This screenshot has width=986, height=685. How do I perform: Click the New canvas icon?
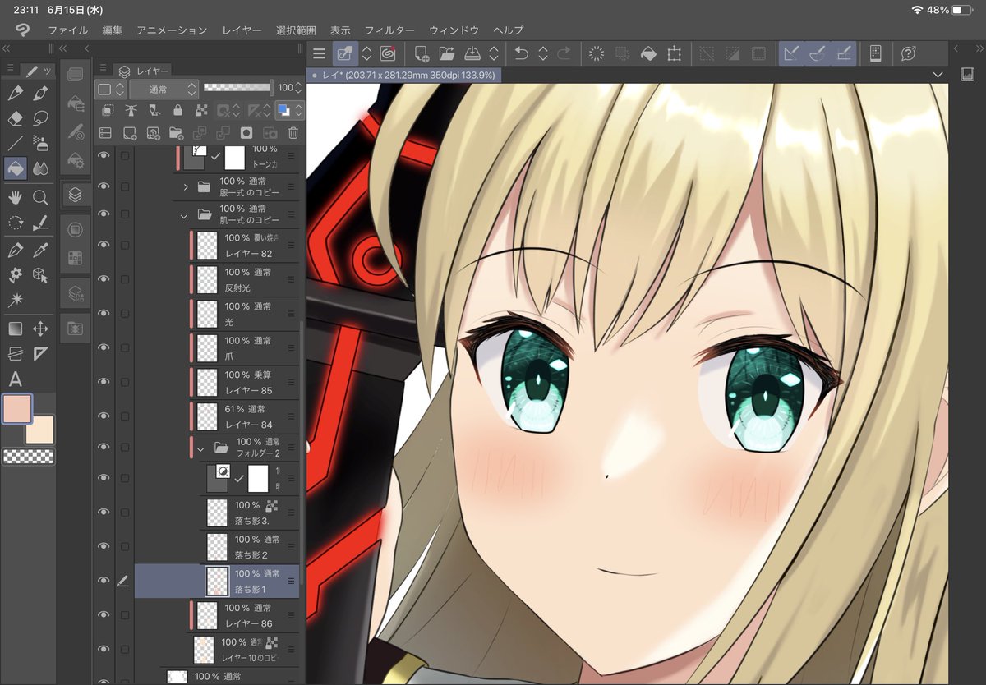click(x=421, y=53)
